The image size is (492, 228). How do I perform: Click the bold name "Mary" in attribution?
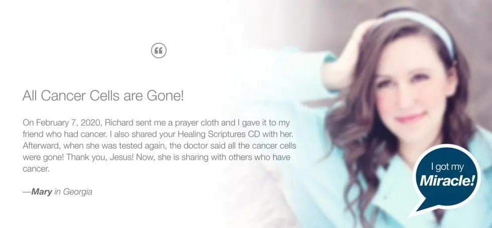pyautogui.click(x=41, y=191)
